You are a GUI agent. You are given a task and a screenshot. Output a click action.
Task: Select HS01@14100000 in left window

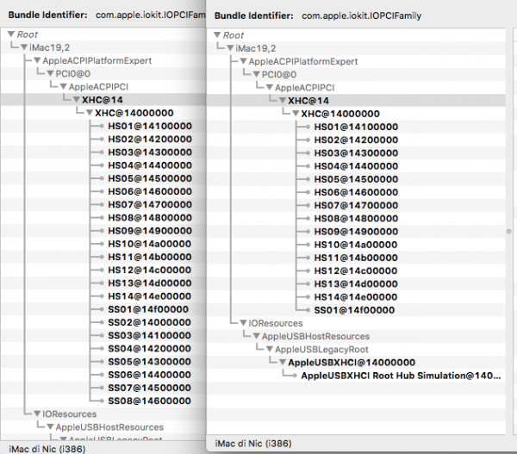click(x=150, y=126)
